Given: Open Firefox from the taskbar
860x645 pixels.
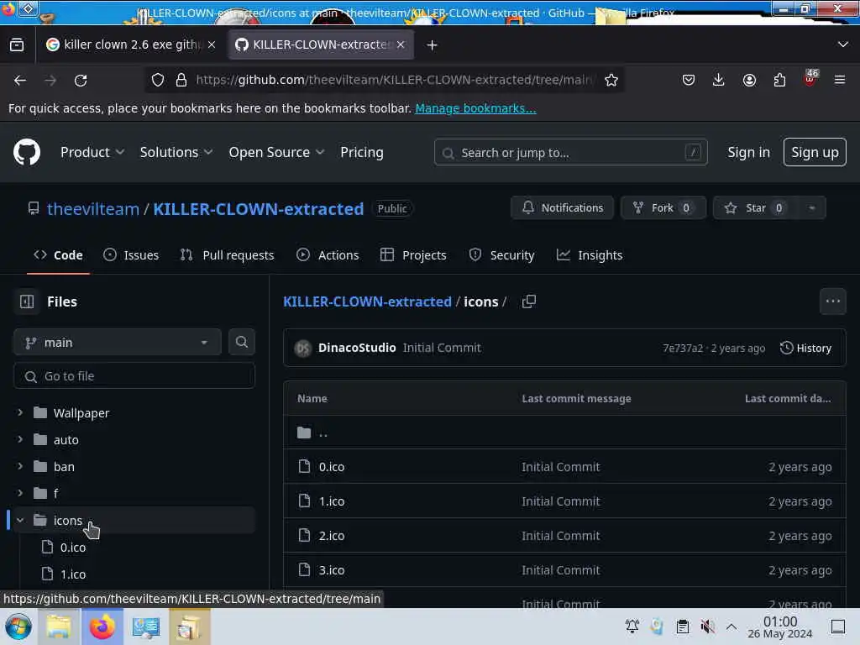Looking at the screenshot, I should coord(102,627).
